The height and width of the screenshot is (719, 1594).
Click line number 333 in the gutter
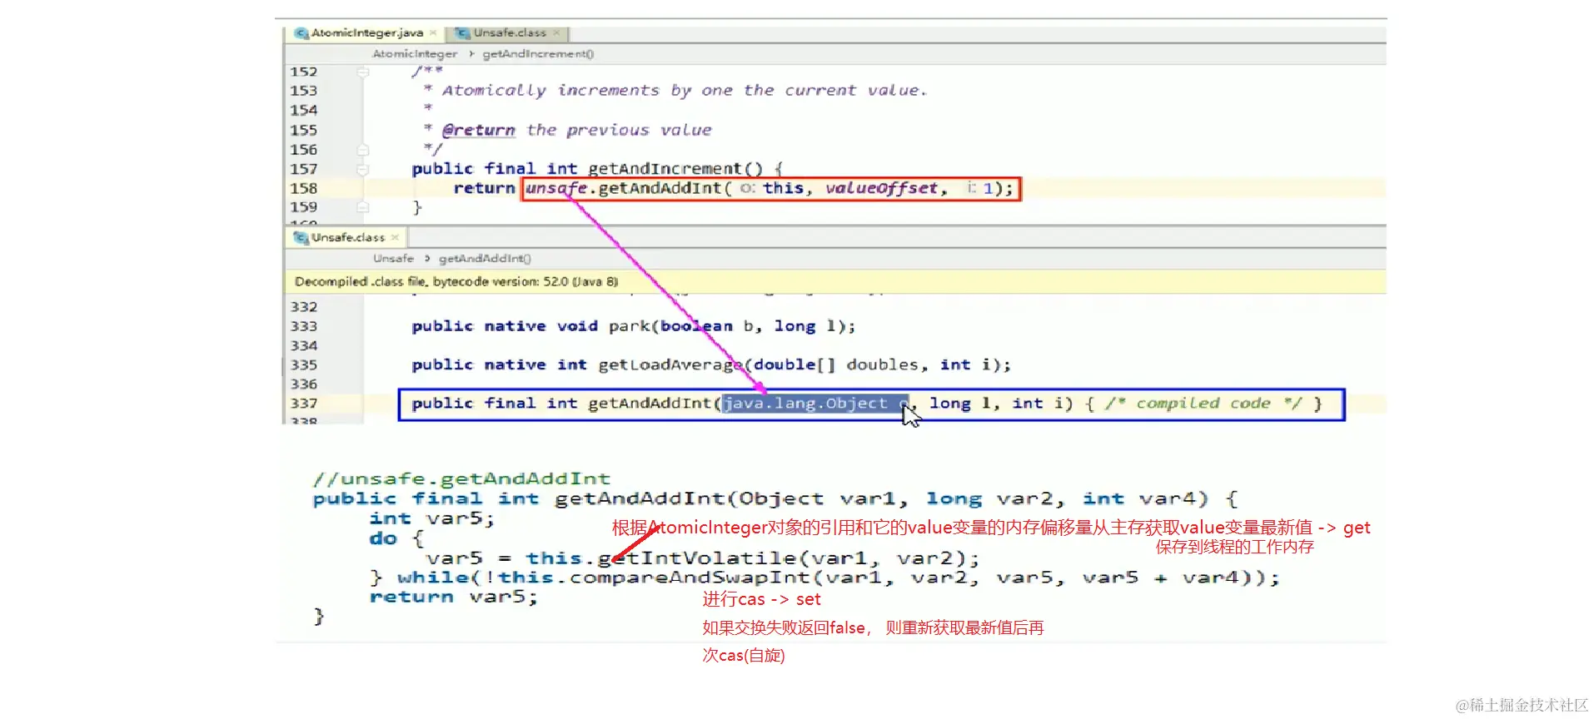coord(304,326)
